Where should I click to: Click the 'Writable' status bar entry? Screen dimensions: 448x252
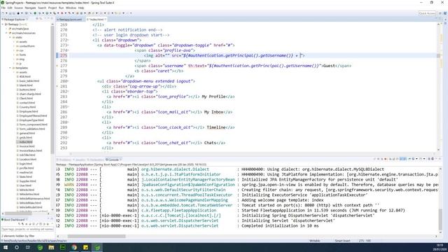(314, 241)
